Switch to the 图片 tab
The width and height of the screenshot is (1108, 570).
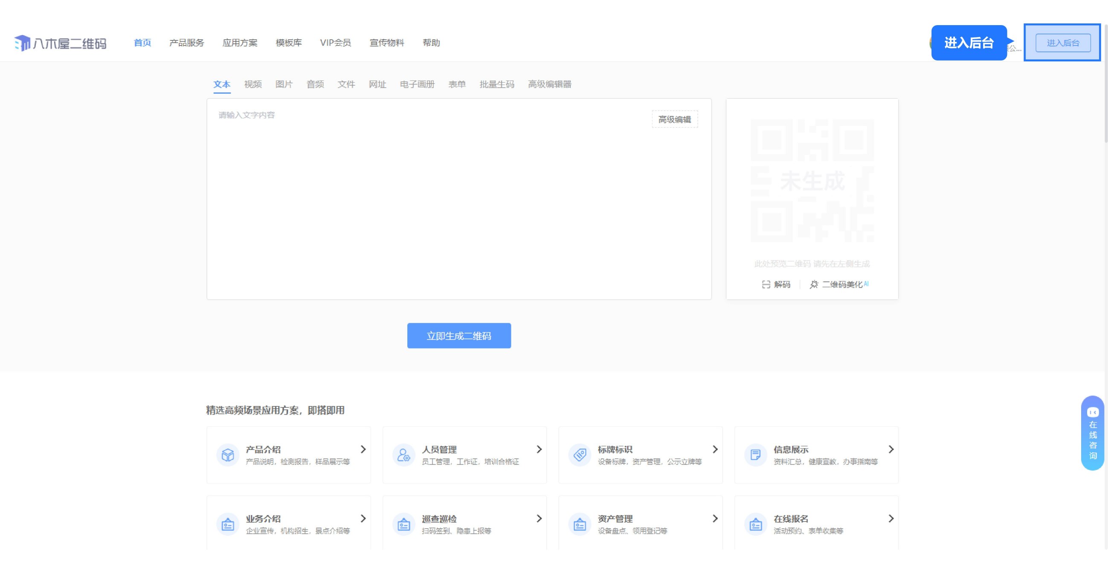coord(284,84)
